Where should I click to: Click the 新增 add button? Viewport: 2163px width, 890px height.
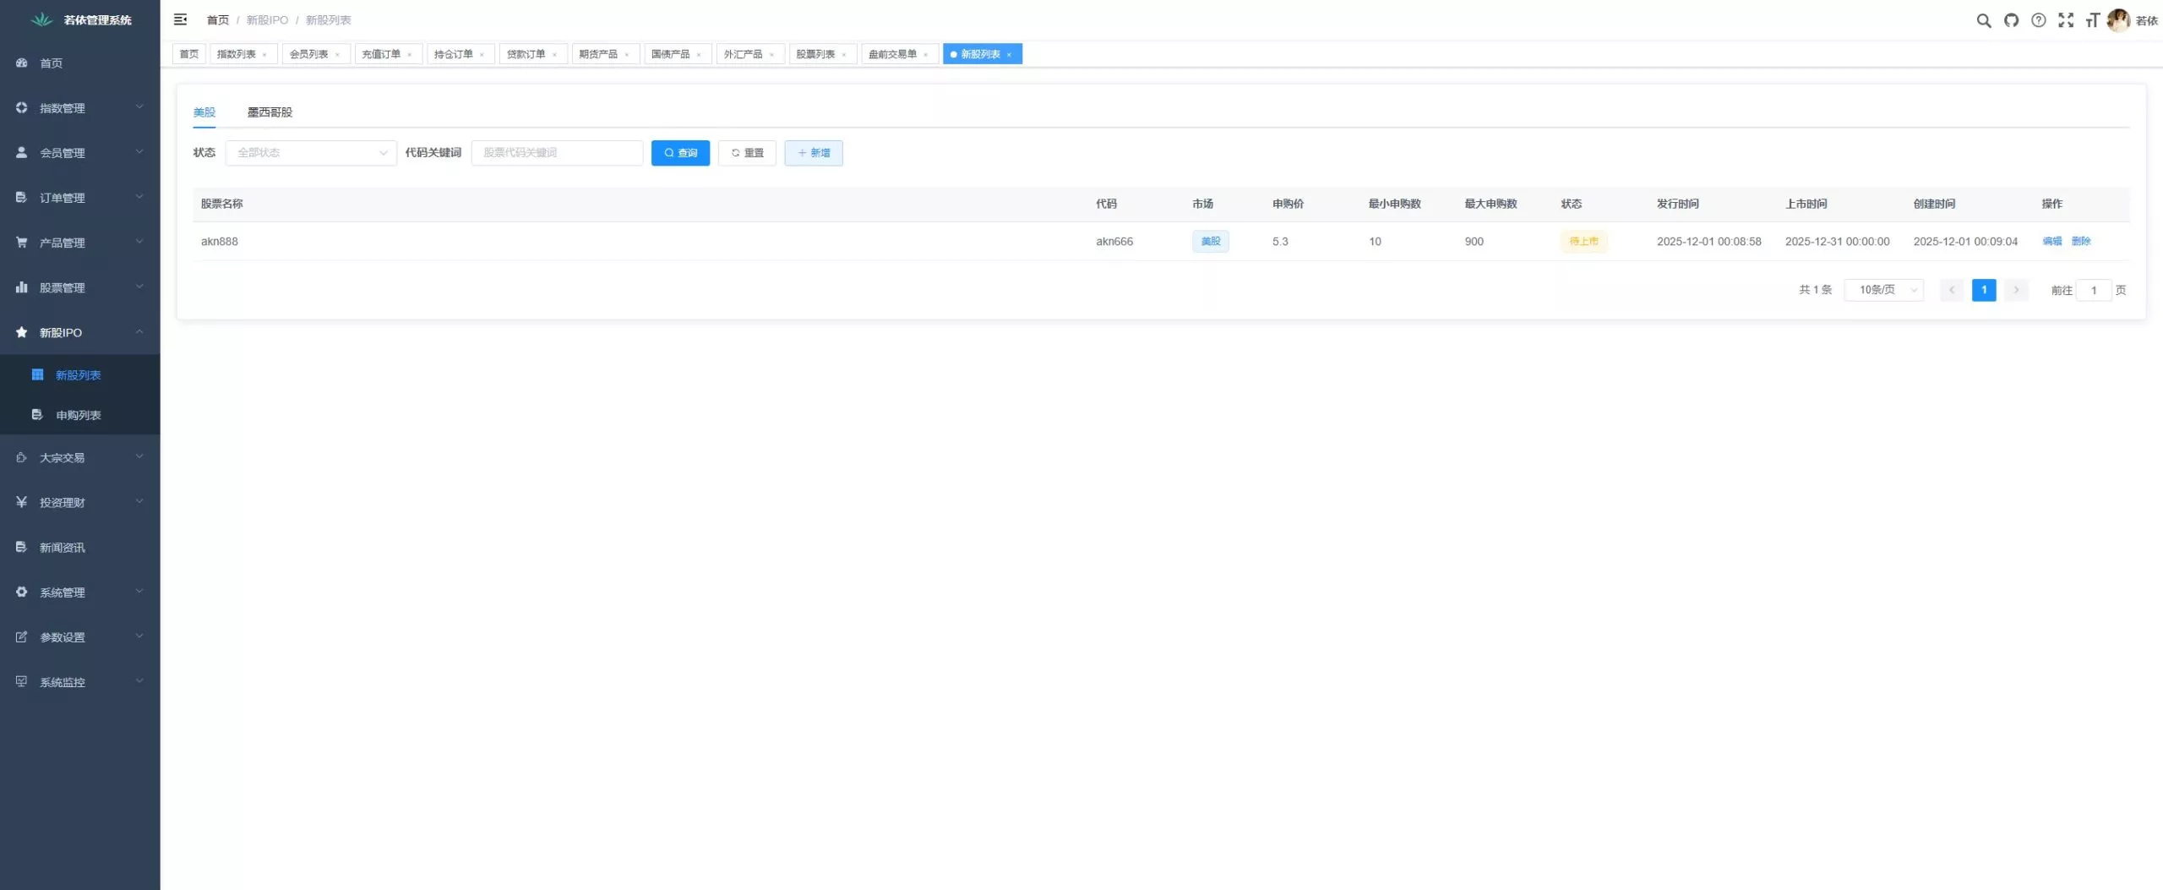click(x=813, y=153)
